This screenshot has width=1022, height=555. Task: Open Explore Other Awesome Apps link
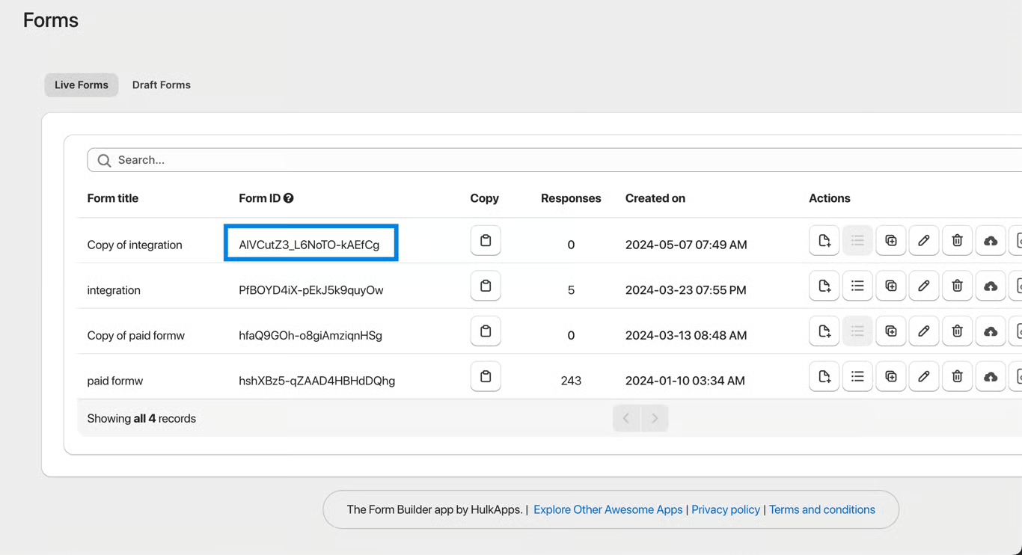(x=608, y=509)
